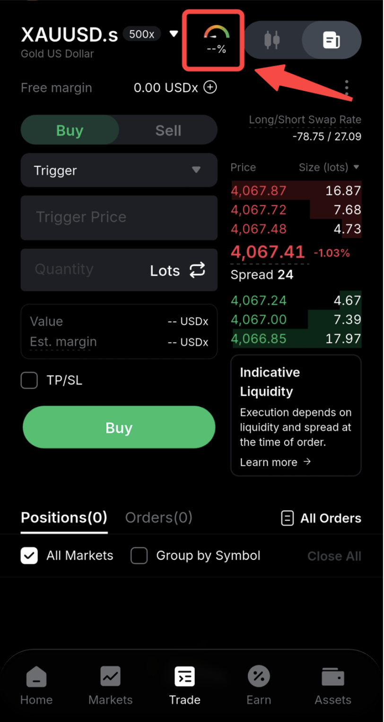Tap the green Buy submit button
384x722 pixels.
[x=119, y=427]
